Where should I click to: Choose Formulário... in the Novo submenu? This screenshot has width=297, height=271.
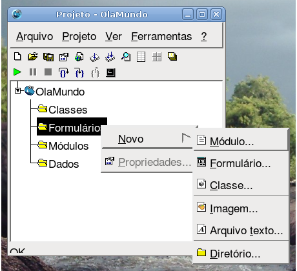tap(241, 163)
